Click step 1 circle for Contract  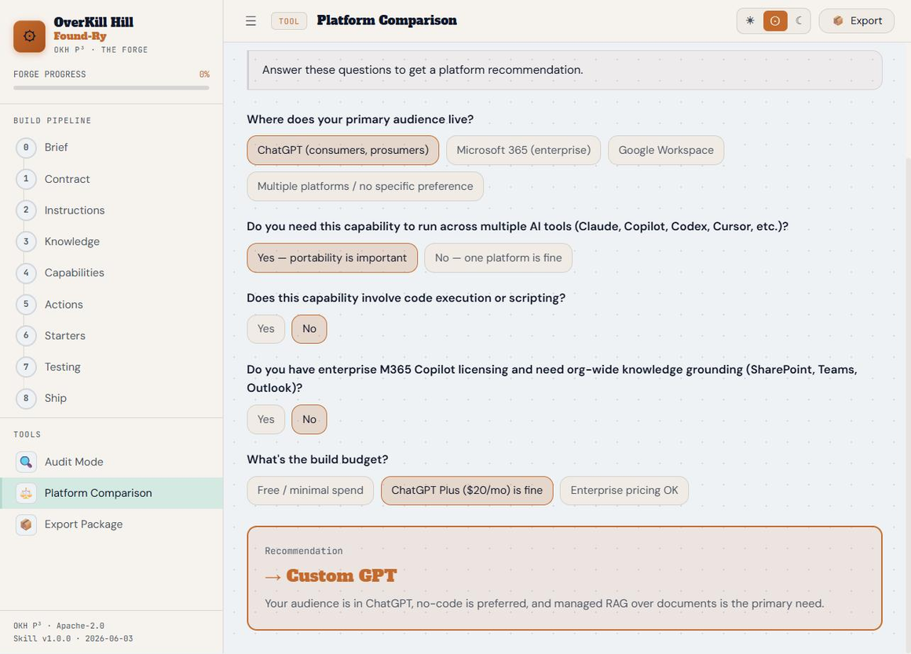point(26,179)
